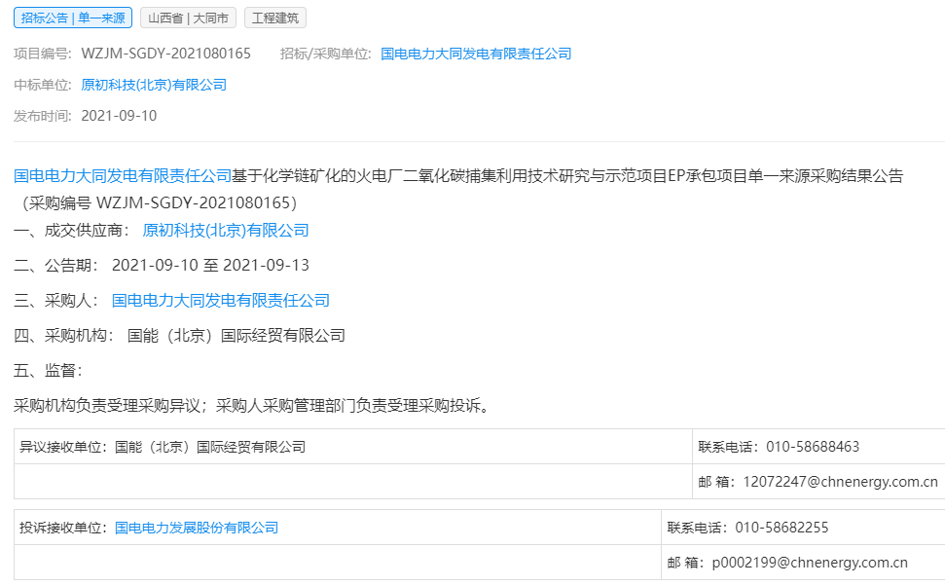Open 原初科技(北京)有限公司 link beside 中标单位
945x585 pixels.
pyautogui.click(x=154, y=85)
